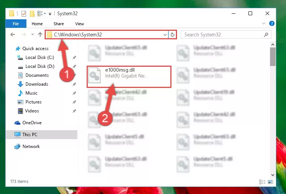Viewport: 286px width, 194px height.
Task: Click the Pictures icon in sidebar
Action: point(20,102)
